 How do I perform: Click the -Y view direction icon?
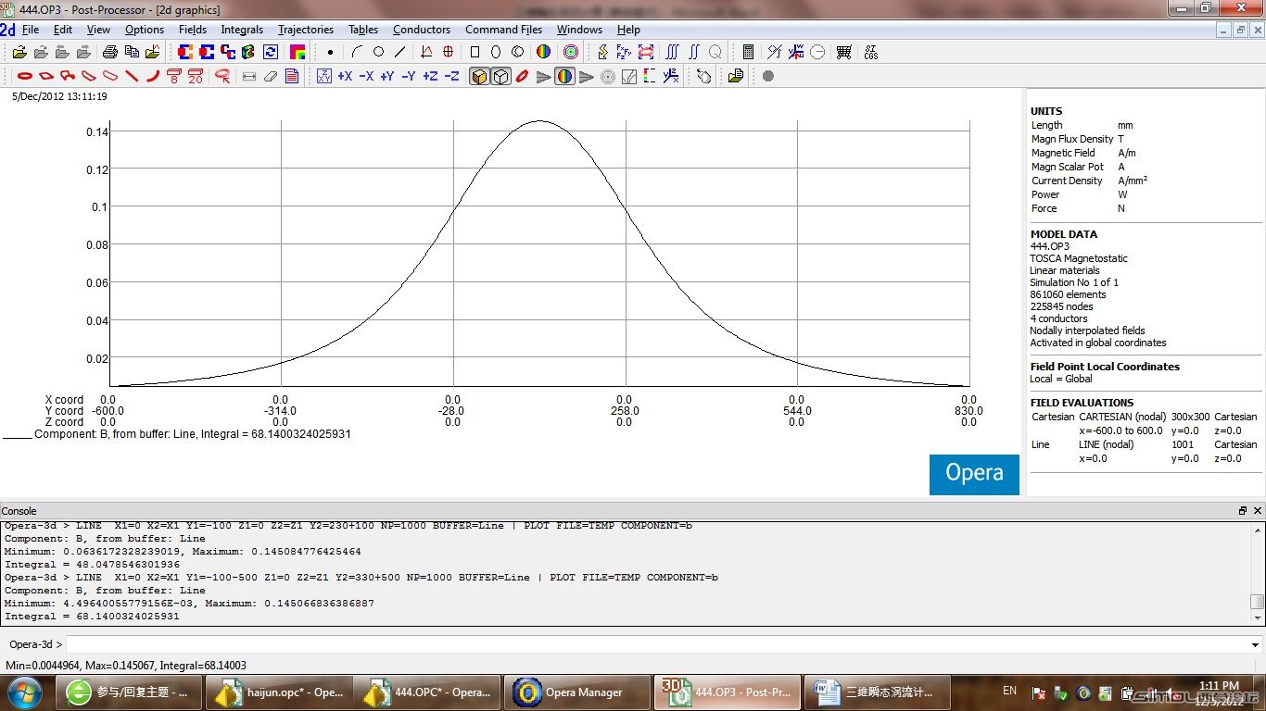pyautogui.click(x=409, y=76)
